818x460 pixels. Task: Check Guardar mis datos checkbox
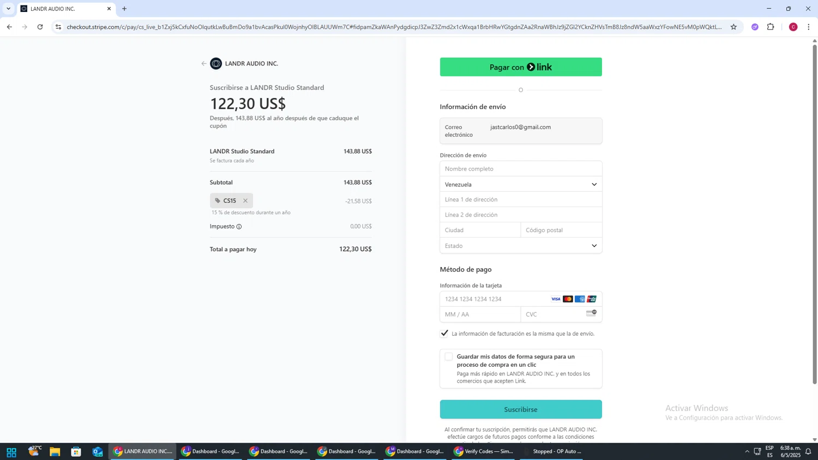click(x=449, y=356)
